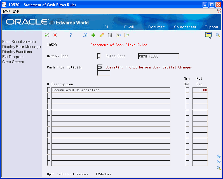Click the trash can Delete icon
Image resolution: width=223 pixels, height=179 pixels.
click(x=110, y=35)
